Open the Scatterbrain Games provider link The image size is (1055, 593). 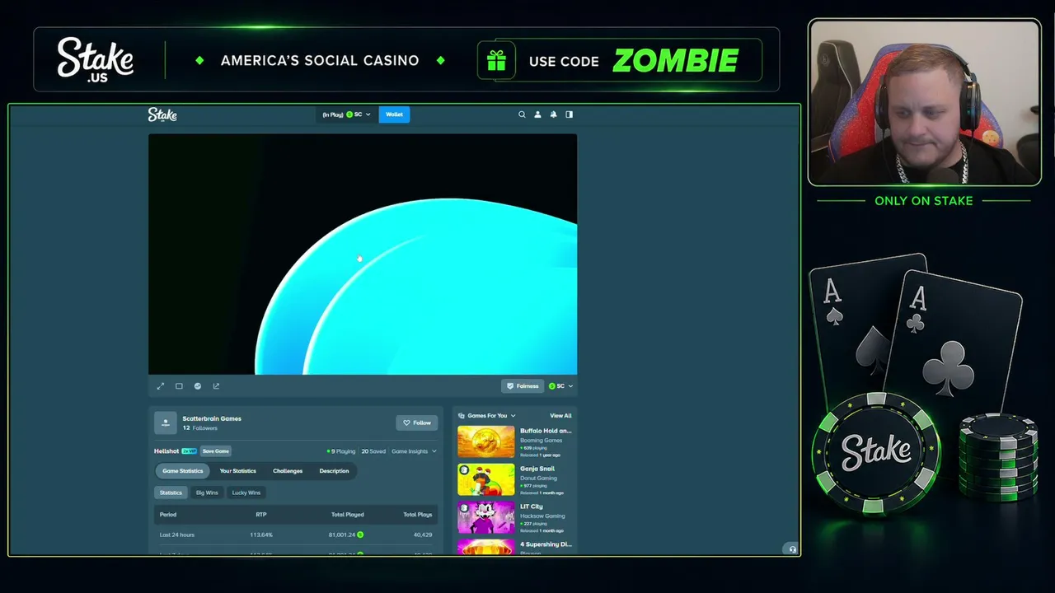[x=212, y=418]
